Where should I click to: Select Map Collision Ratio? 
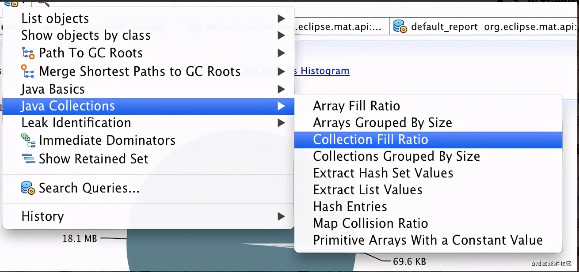tap(370, 223)
